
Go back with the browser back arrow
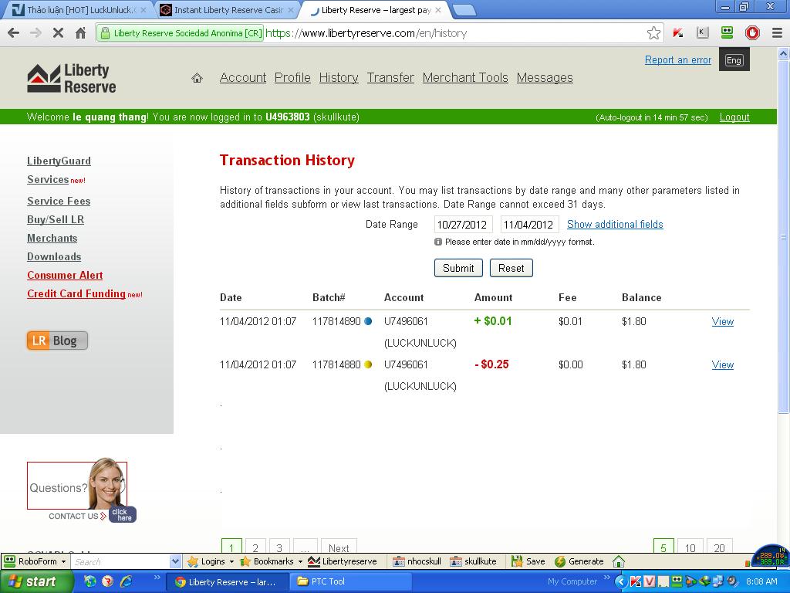(x=14, y=33)
